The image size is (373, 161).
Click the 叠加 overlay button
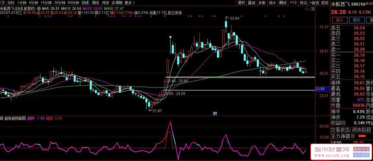point(252,3)
